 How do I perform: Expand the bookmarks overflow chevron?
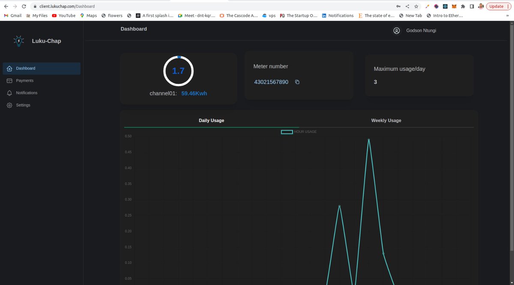pyautogui.click(x=508, y=15)
